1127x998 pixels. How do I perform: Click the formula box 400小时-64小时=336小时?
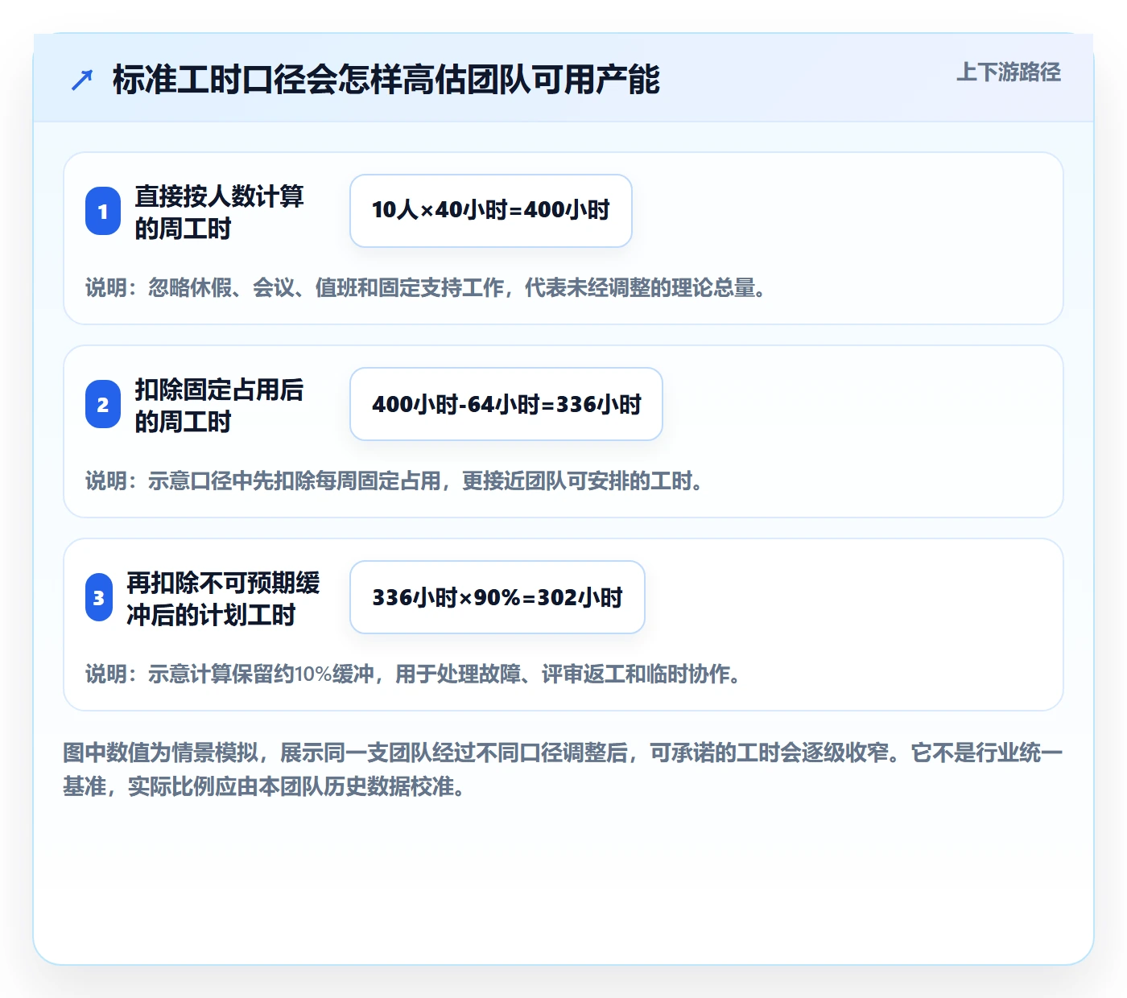click(x=506, y=404)
